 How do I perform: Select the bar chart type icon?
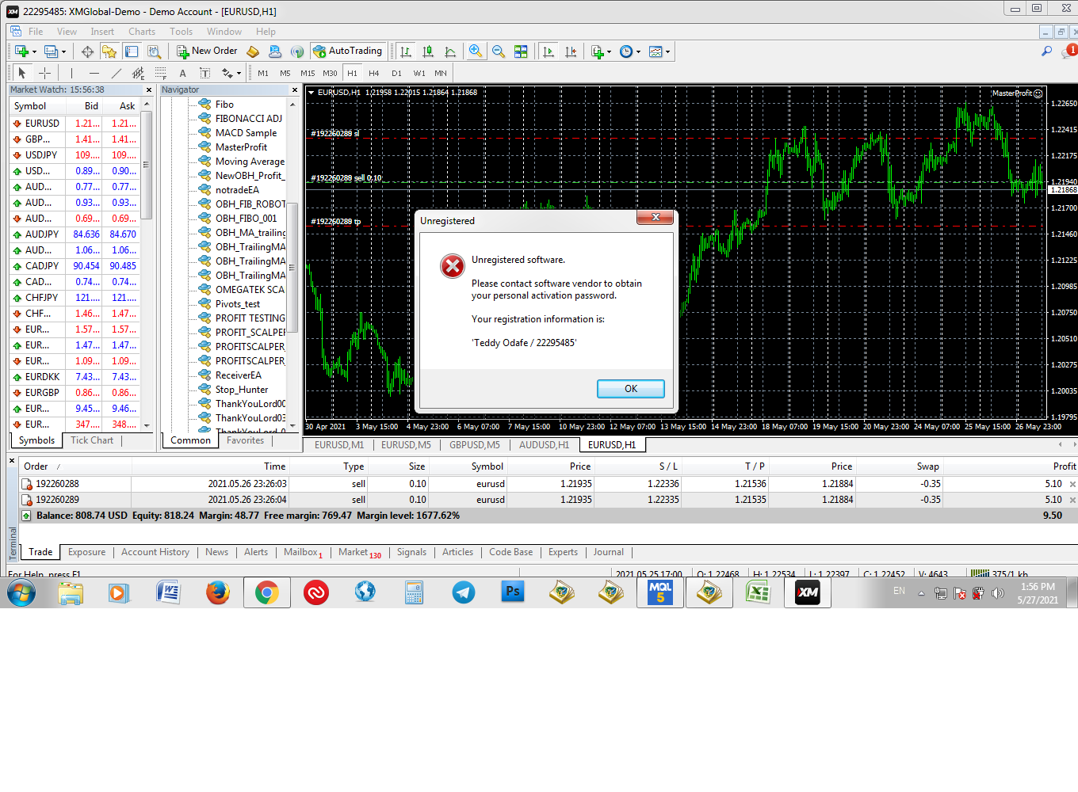[406, 51]
